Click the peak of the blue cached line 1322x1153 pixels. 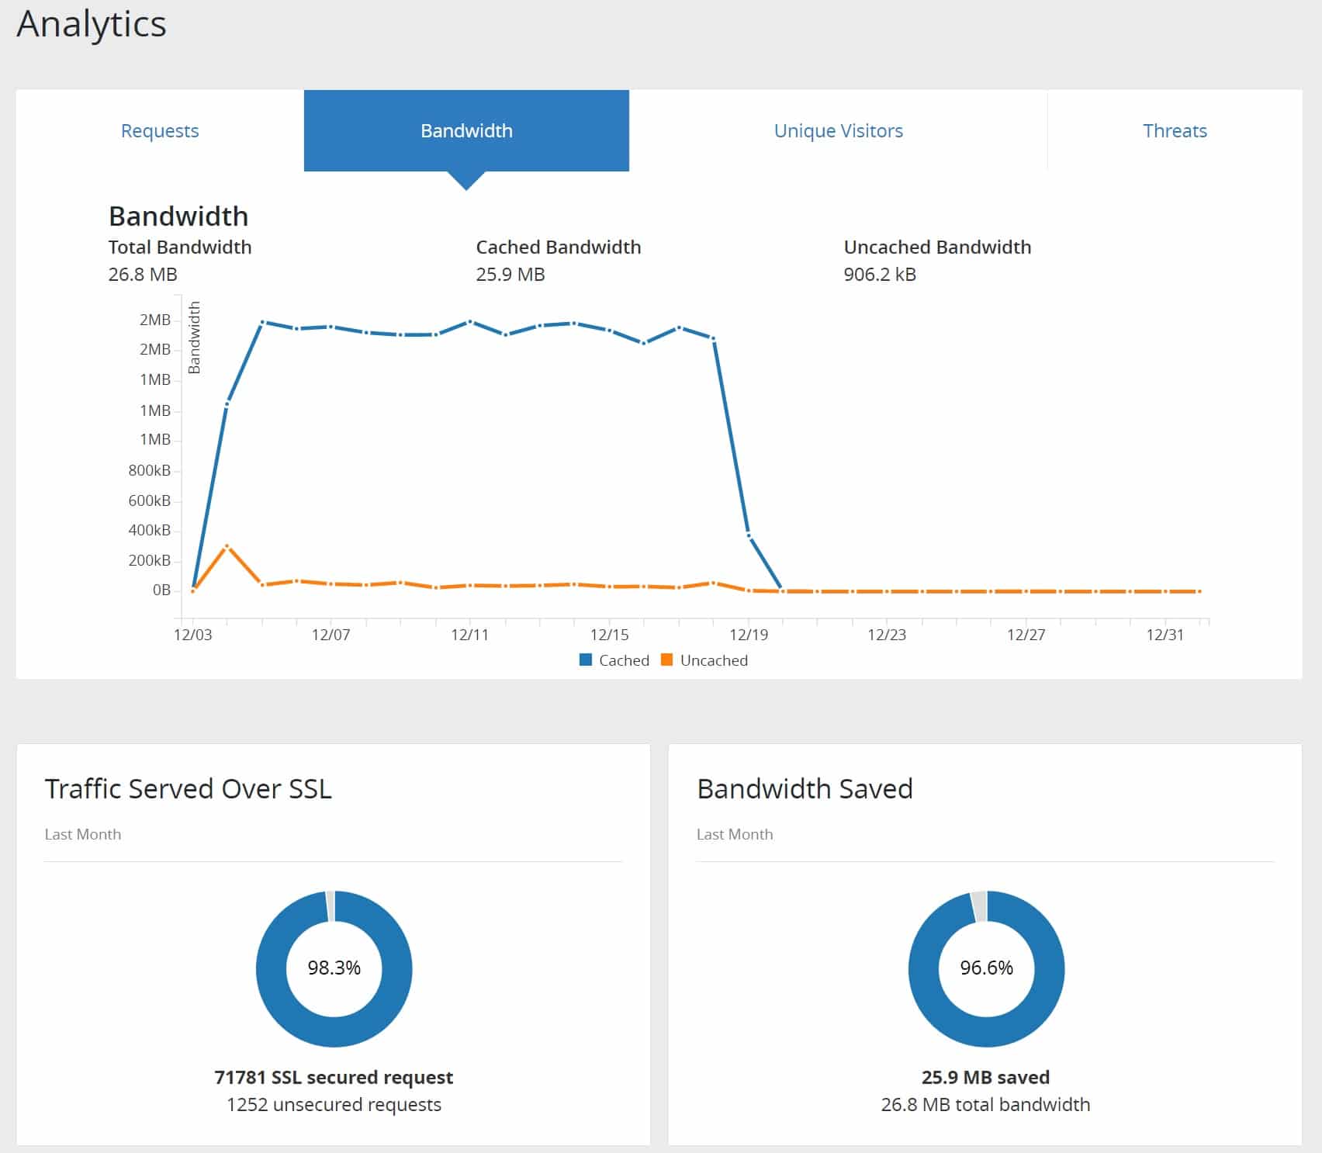click(x=264, y=320)
